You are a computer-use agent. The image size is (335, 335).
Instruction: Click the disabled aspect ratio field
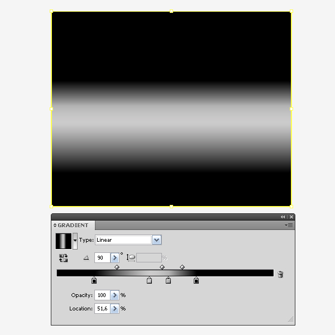pos(149,257)
